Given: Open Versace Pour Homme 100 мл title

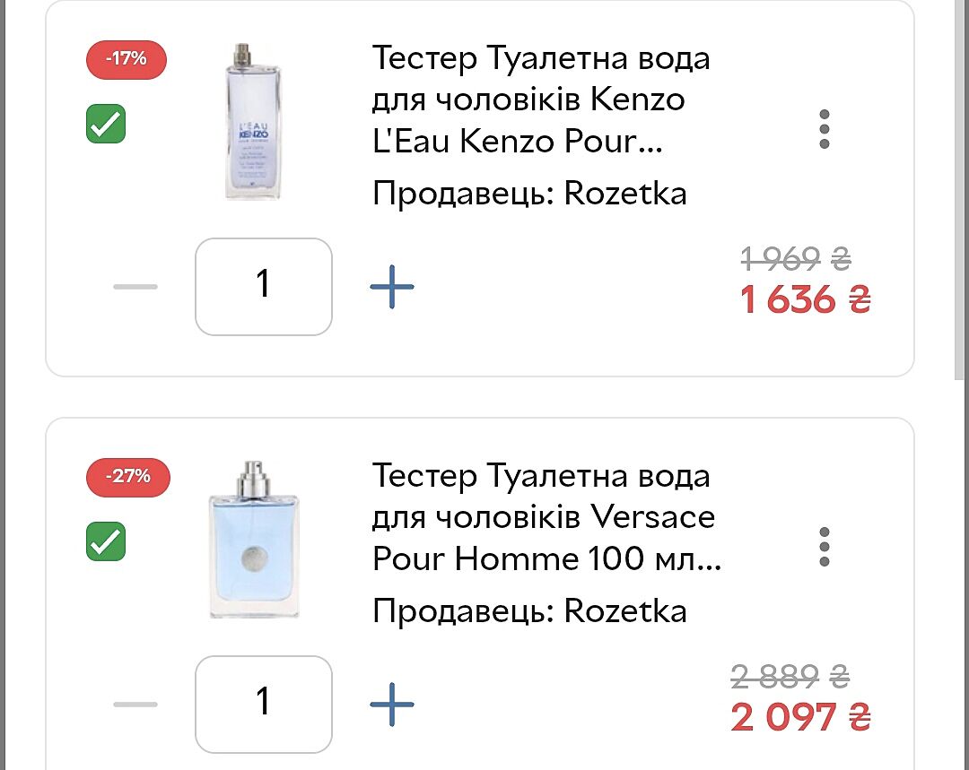Looking at the screenshot, I should pyautogui.click(x=546, y=517).
